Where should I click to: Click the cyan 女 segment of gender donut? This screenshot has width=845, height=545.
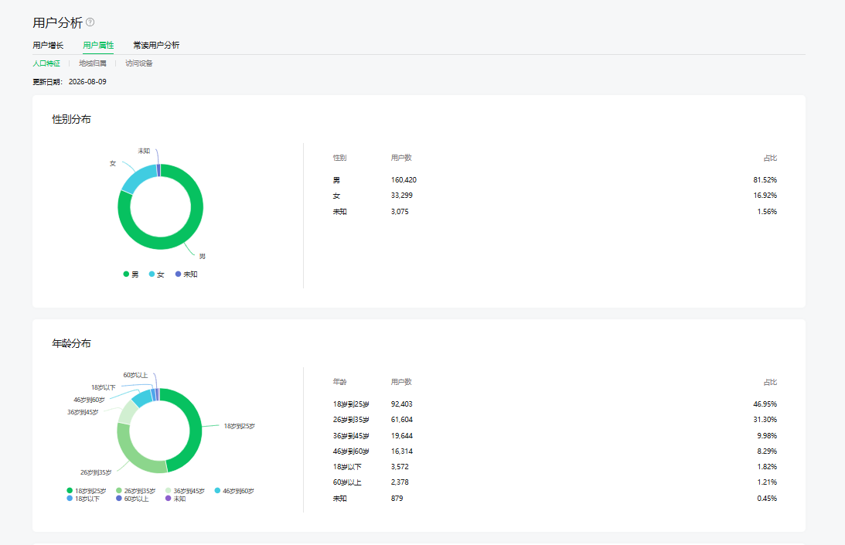[x=138, y=177]
